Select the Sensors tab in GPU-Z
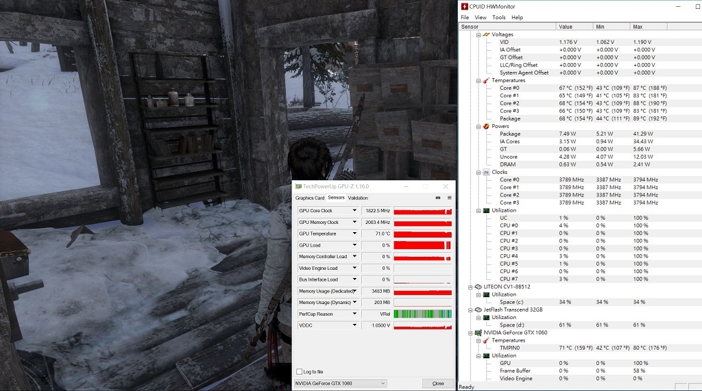 tap(336, 197)
